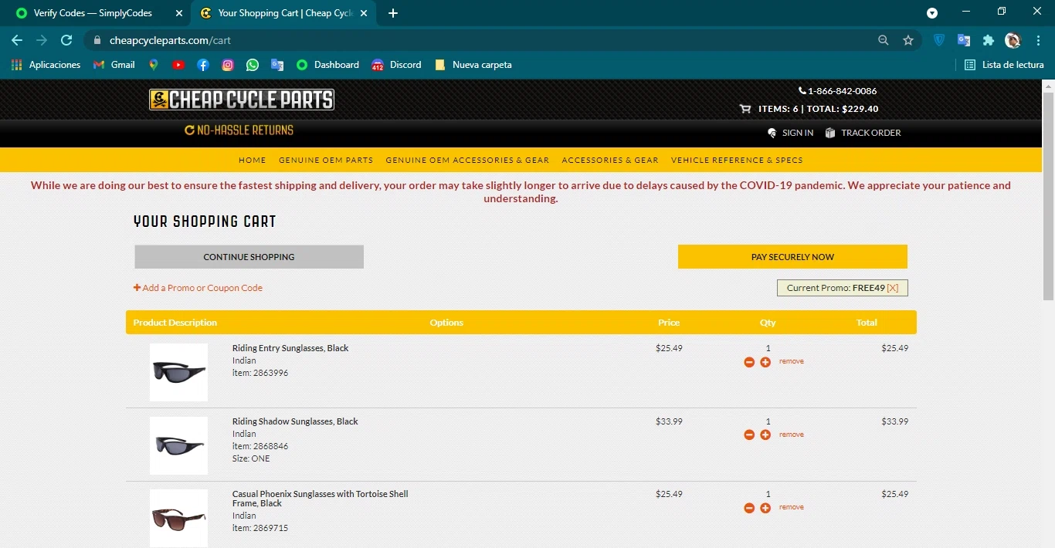The height and width of the screenshot is (548, 1055).
Task: Open the Bitwarden shield extension
Action: point(939,40)
